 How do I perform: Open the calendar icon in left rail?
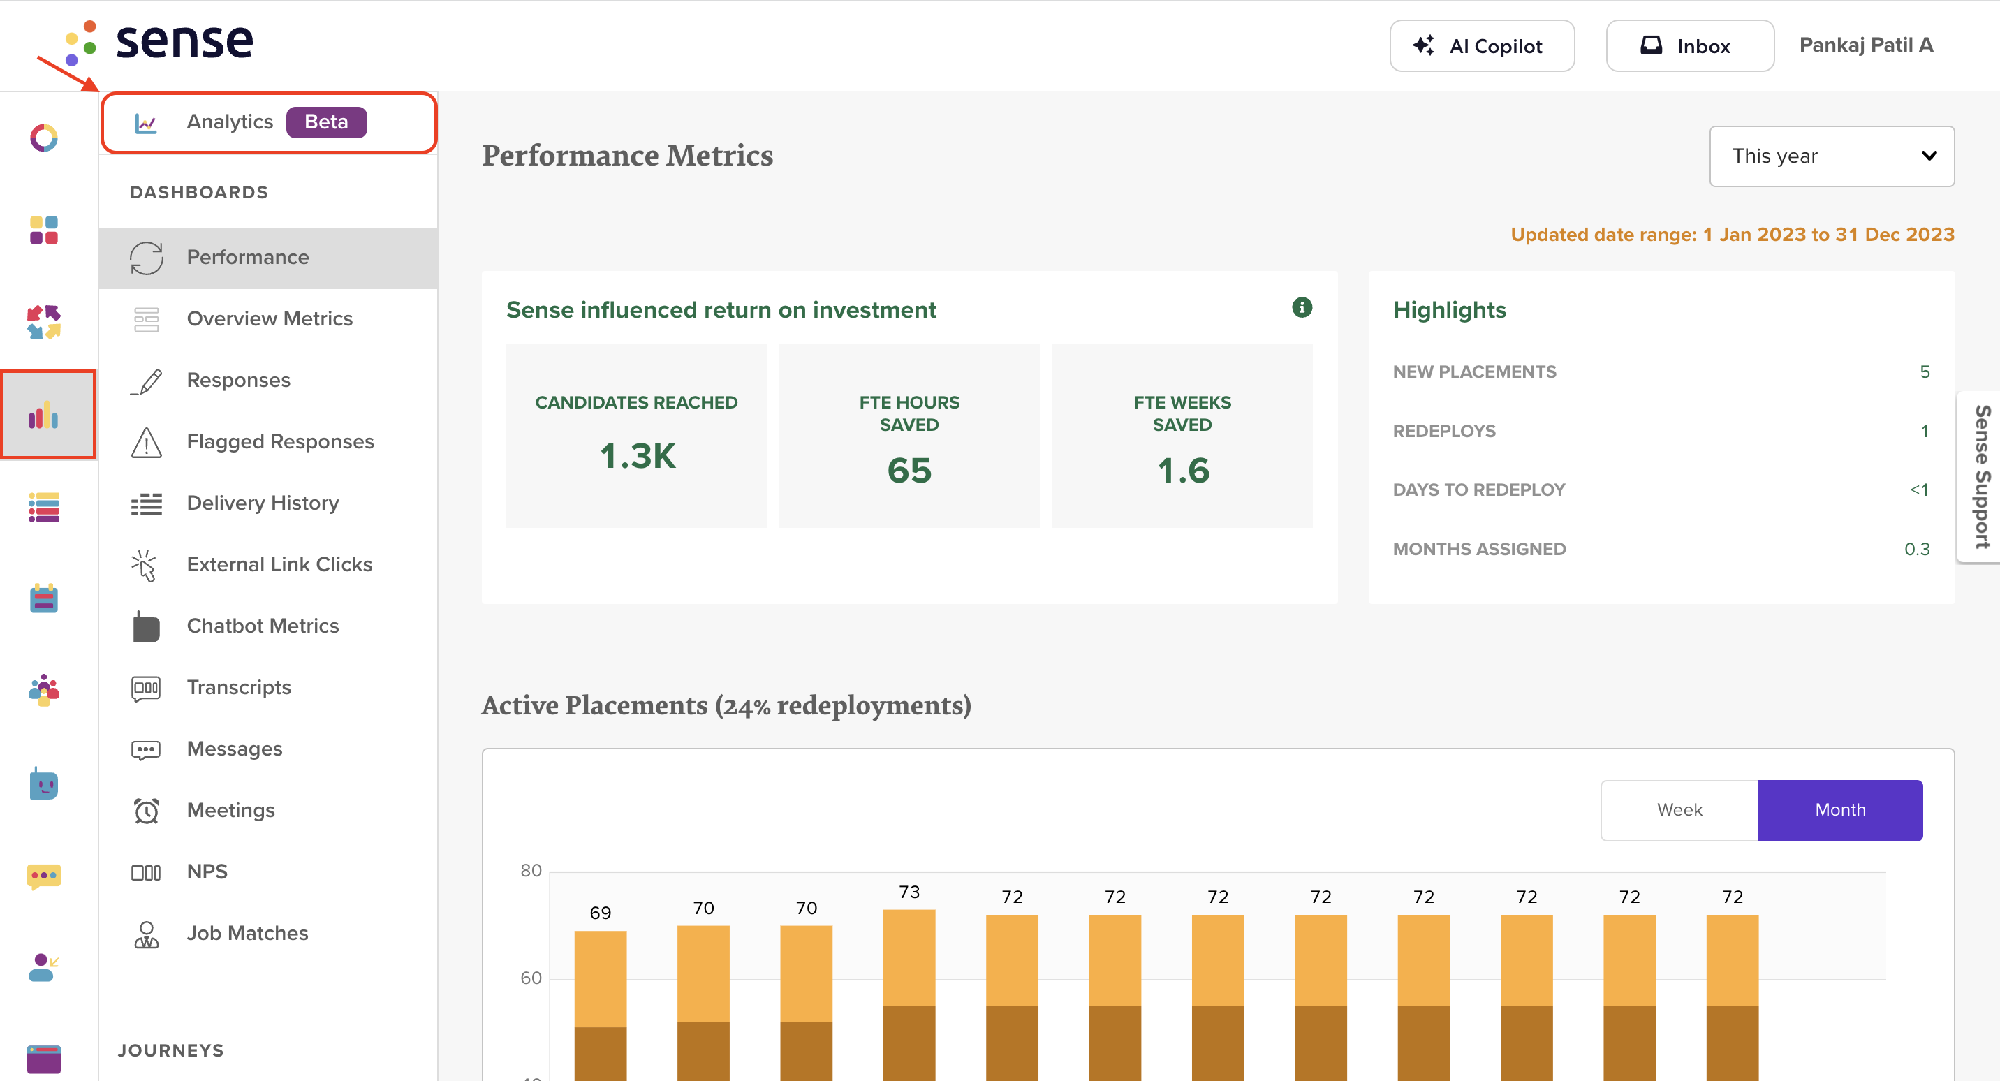(x=44, y=598)
